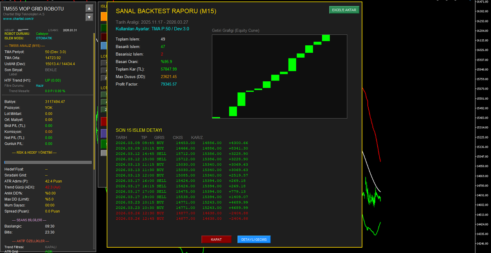Select the 2026.03.09 10:15 BUY trade row

click(182, 148)
